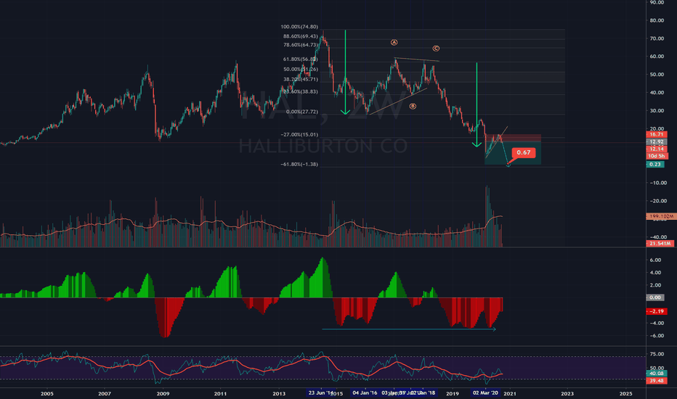
Task: Click the 60.00 price axis tick
Action: pos(657,57)
